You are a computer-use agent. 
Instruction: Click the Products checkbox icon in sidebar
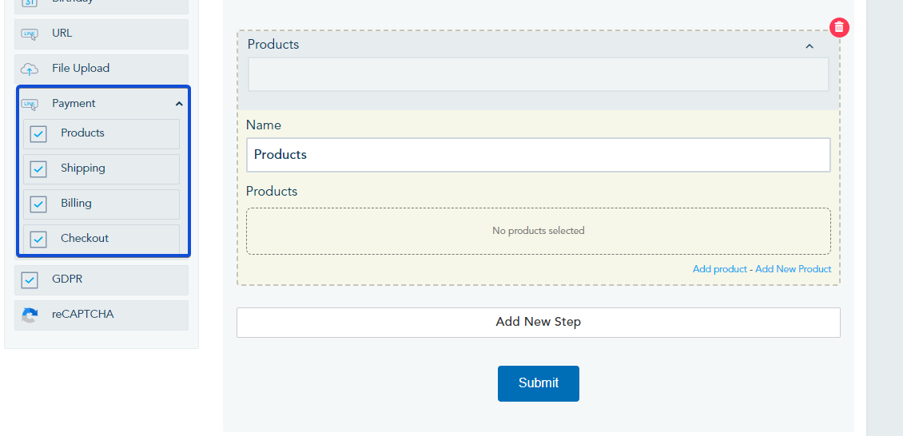click(x=38, y=134)
